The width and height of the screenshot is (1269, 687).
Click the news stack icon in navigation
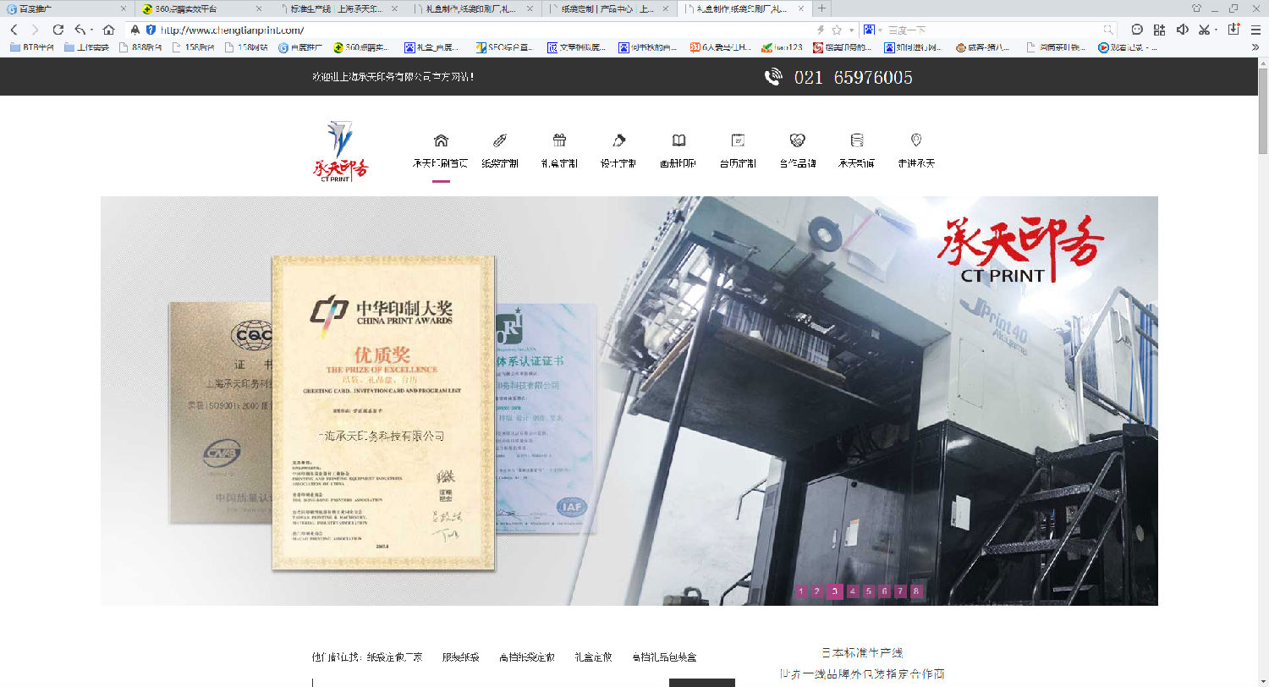857,140
